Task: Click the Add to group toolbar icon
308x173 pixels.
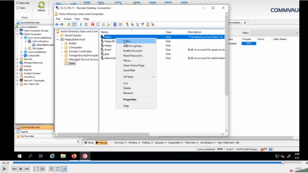Action: (x=153, y=25)
